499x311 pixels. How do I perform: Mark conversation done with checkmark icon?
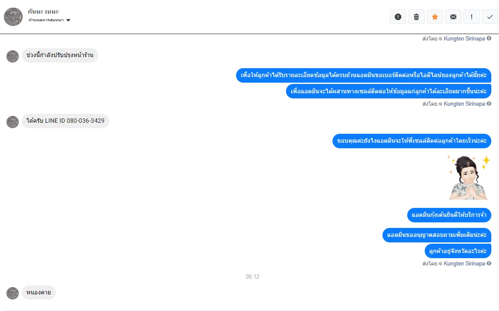tap(490, 17)
